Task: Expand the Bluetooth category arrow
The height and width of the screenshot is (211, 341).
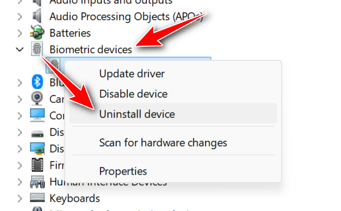Action: coord(20,82)
